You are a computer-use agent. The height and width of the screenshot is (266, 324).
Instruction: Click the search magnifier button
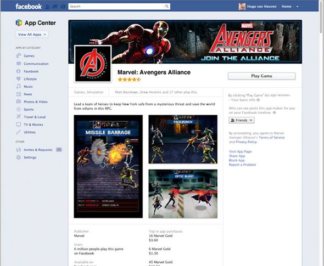[x=167, y=7]
